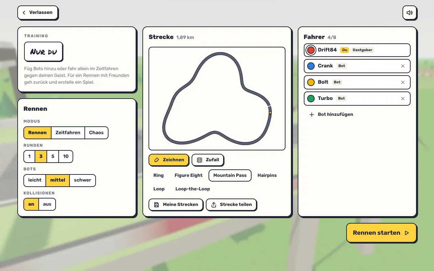Click the save disk icon on Meine Strecken
This screenshot has width=434, height=271.
(x=157, y=205)
